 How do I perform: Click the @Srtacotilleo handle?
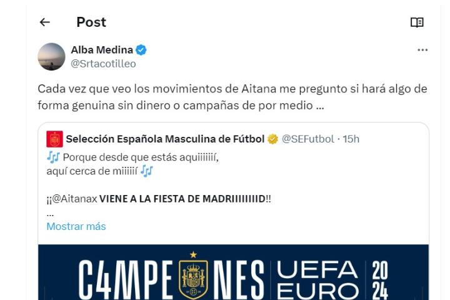click(x=102, y=63)
